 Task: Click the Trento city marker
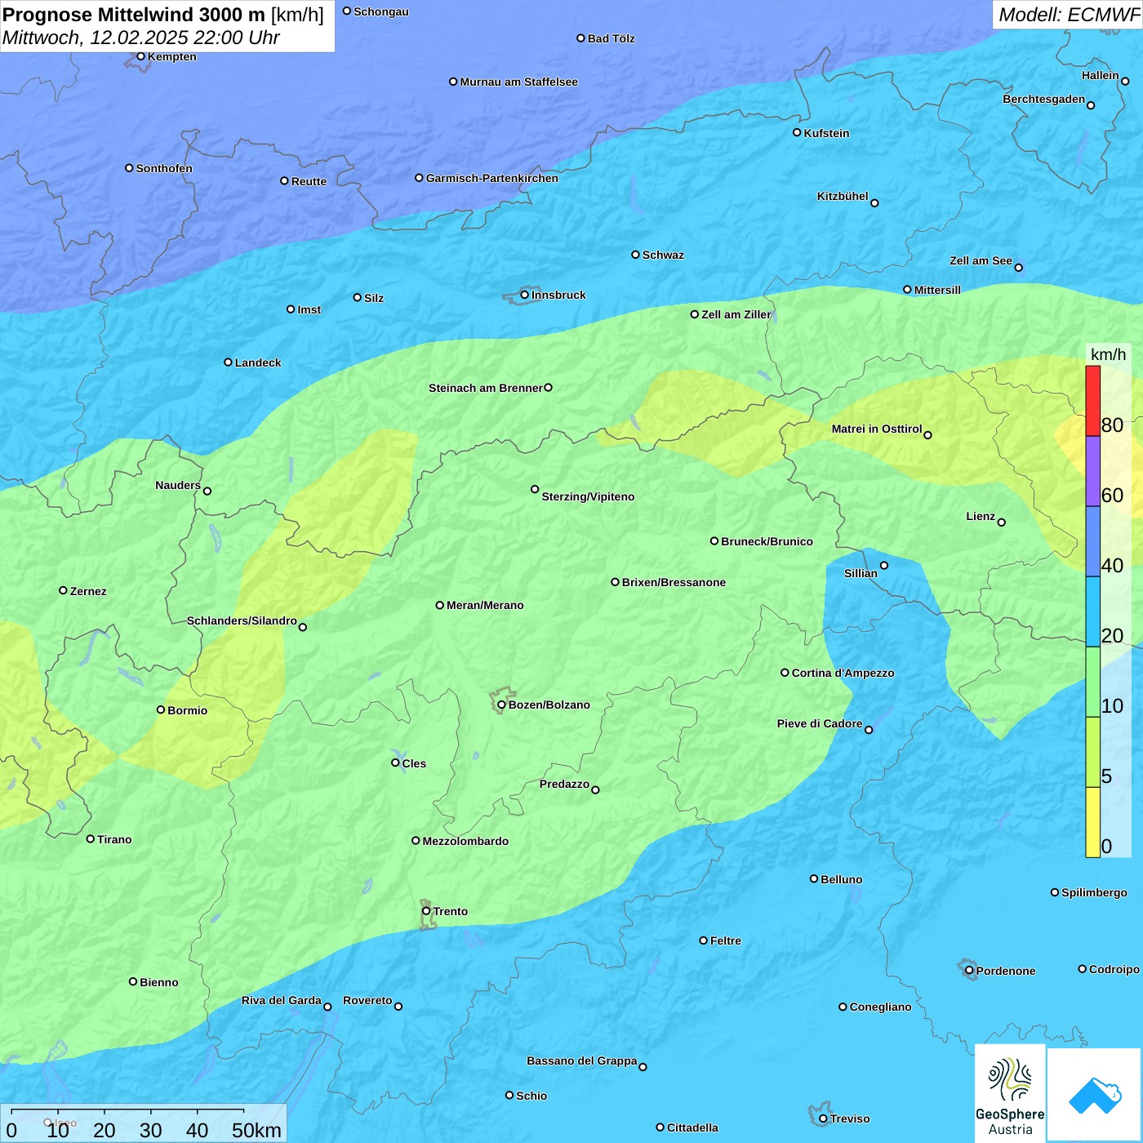pos(426,911)
